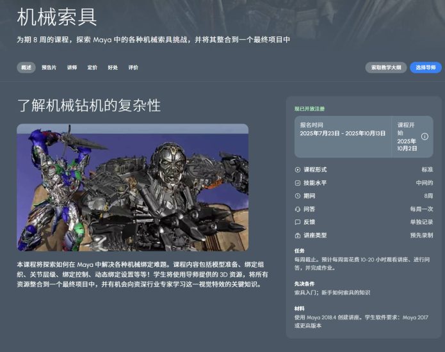
Task: Open the 好处 tab
Action: pos(113,67)
